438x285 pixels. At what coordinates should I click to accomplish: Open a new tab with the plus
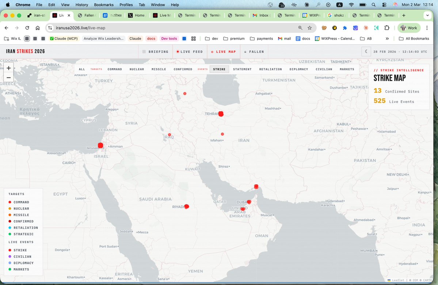pyautogui.click(x=404, y=15)
